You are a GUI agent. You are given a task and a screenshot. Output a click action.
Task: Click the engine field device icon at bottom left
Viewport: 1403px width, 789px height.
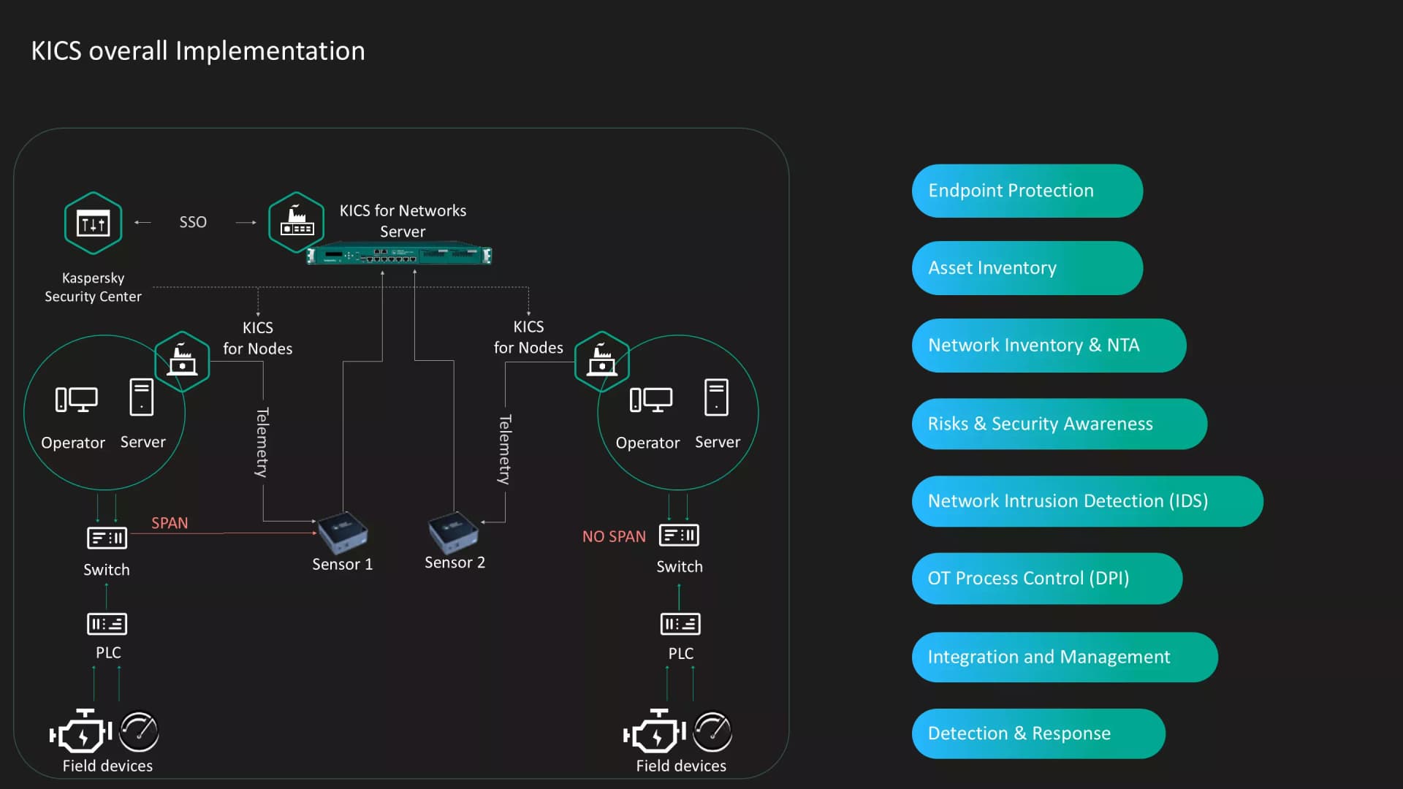(81, 731)
